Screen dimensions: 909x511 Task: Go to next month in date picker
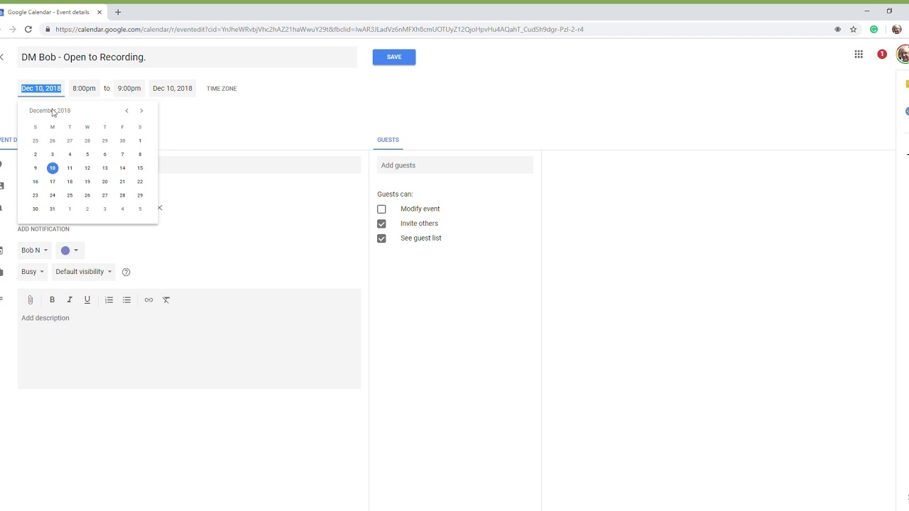(141, 111)
